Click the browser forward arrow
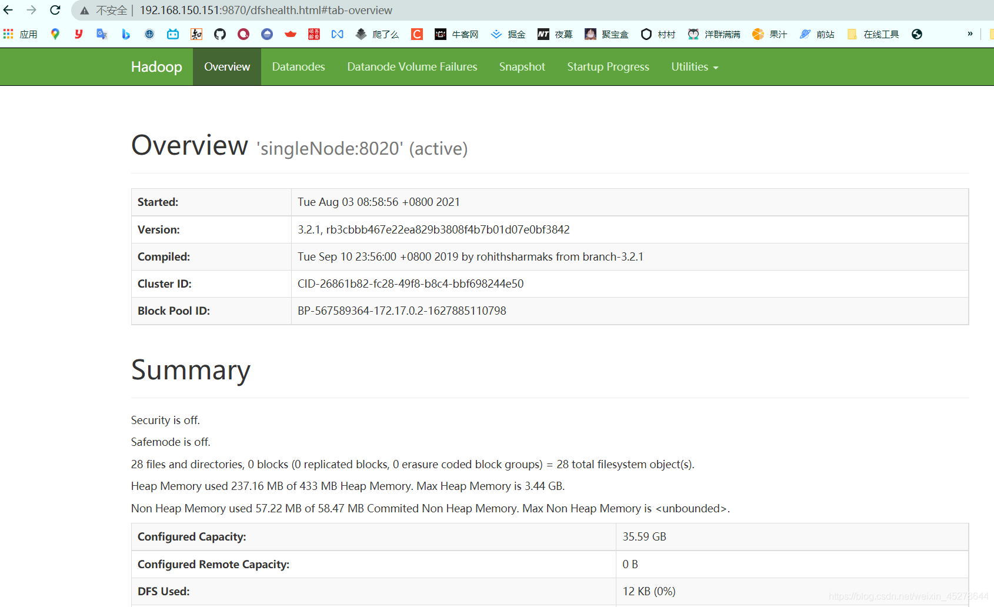This screenshot has height=607, width=994. tap(32, 10)
